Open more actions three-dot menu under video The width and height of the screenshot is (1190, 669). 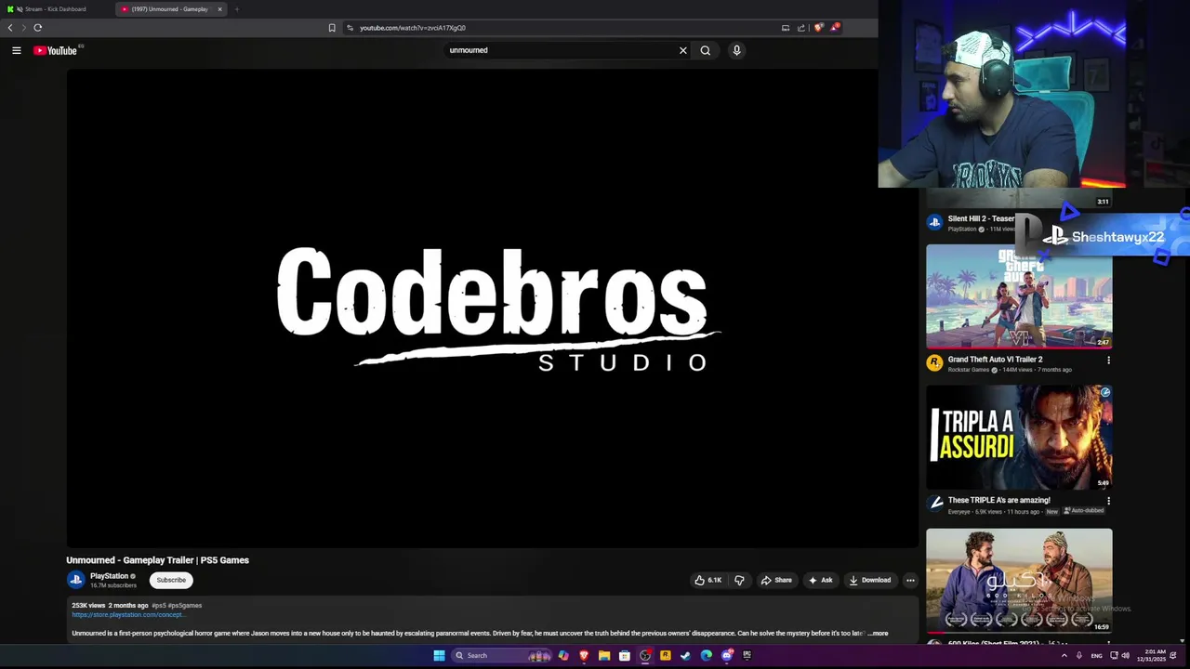click(910, 580)
